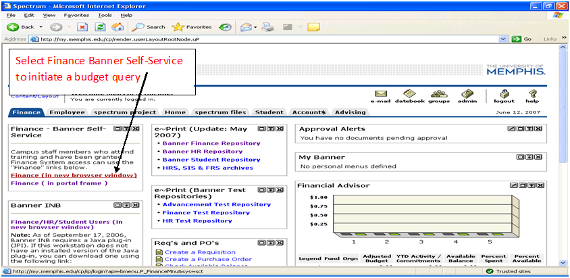Click the browser Refresh icon

[x=100, y=27]
